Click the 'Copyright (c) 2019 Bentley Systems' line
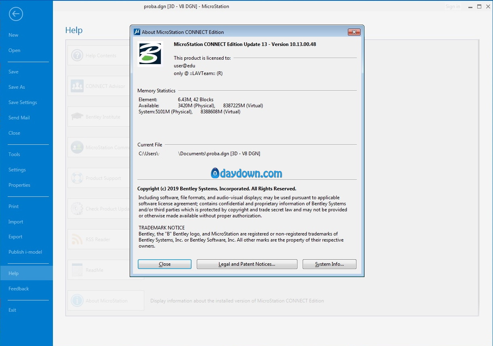 [217, 189]
